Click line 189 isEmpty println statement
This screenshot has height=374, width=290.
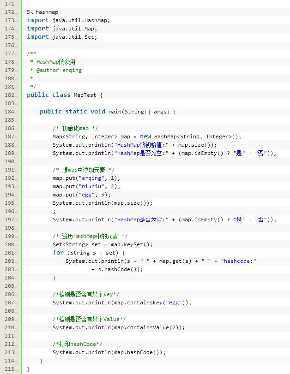[x=164, y=154]
